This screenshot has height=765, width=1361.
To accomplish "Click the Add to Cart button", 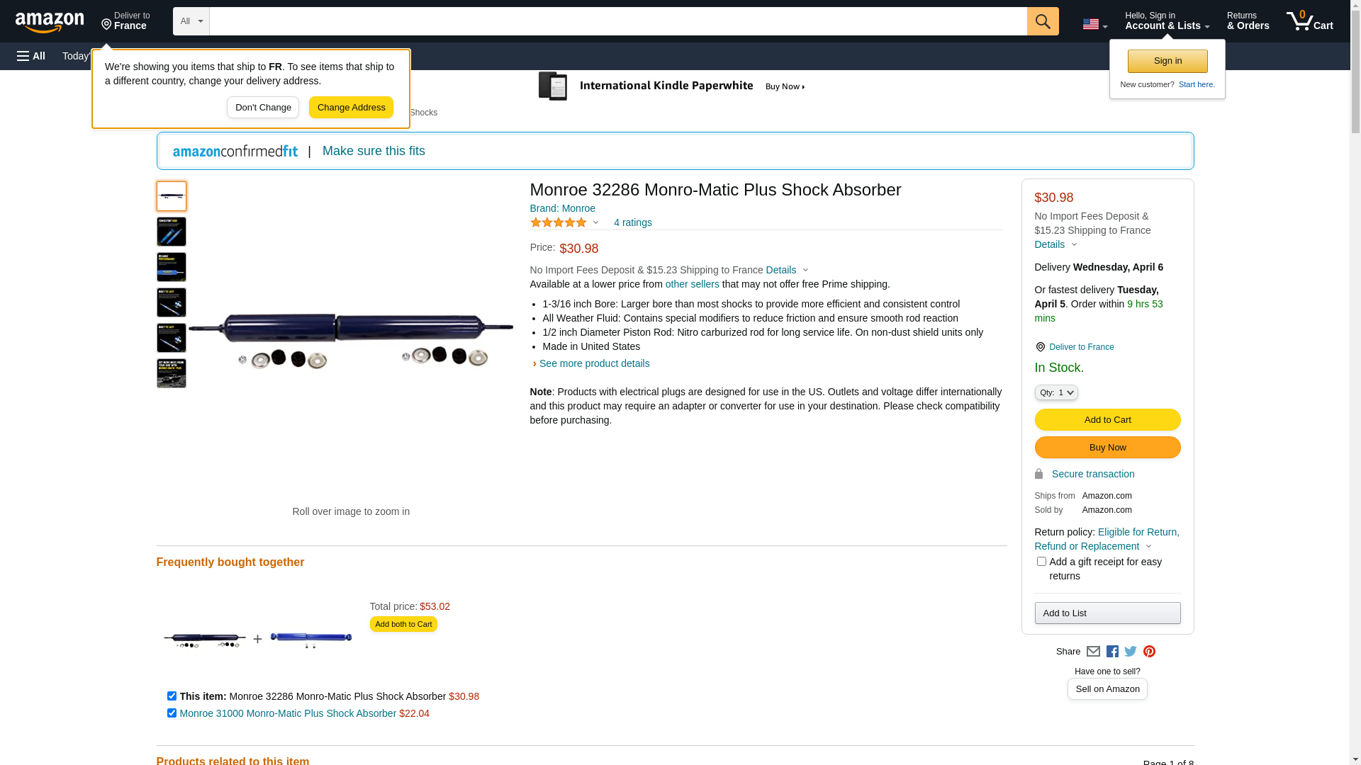I will (1107, 419).
